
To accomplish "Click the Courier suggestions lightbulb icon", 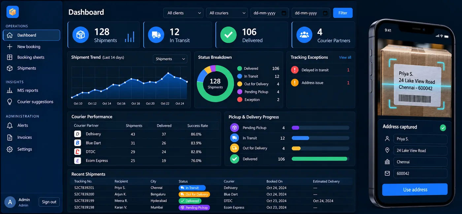I will click(x=10, y=102).
